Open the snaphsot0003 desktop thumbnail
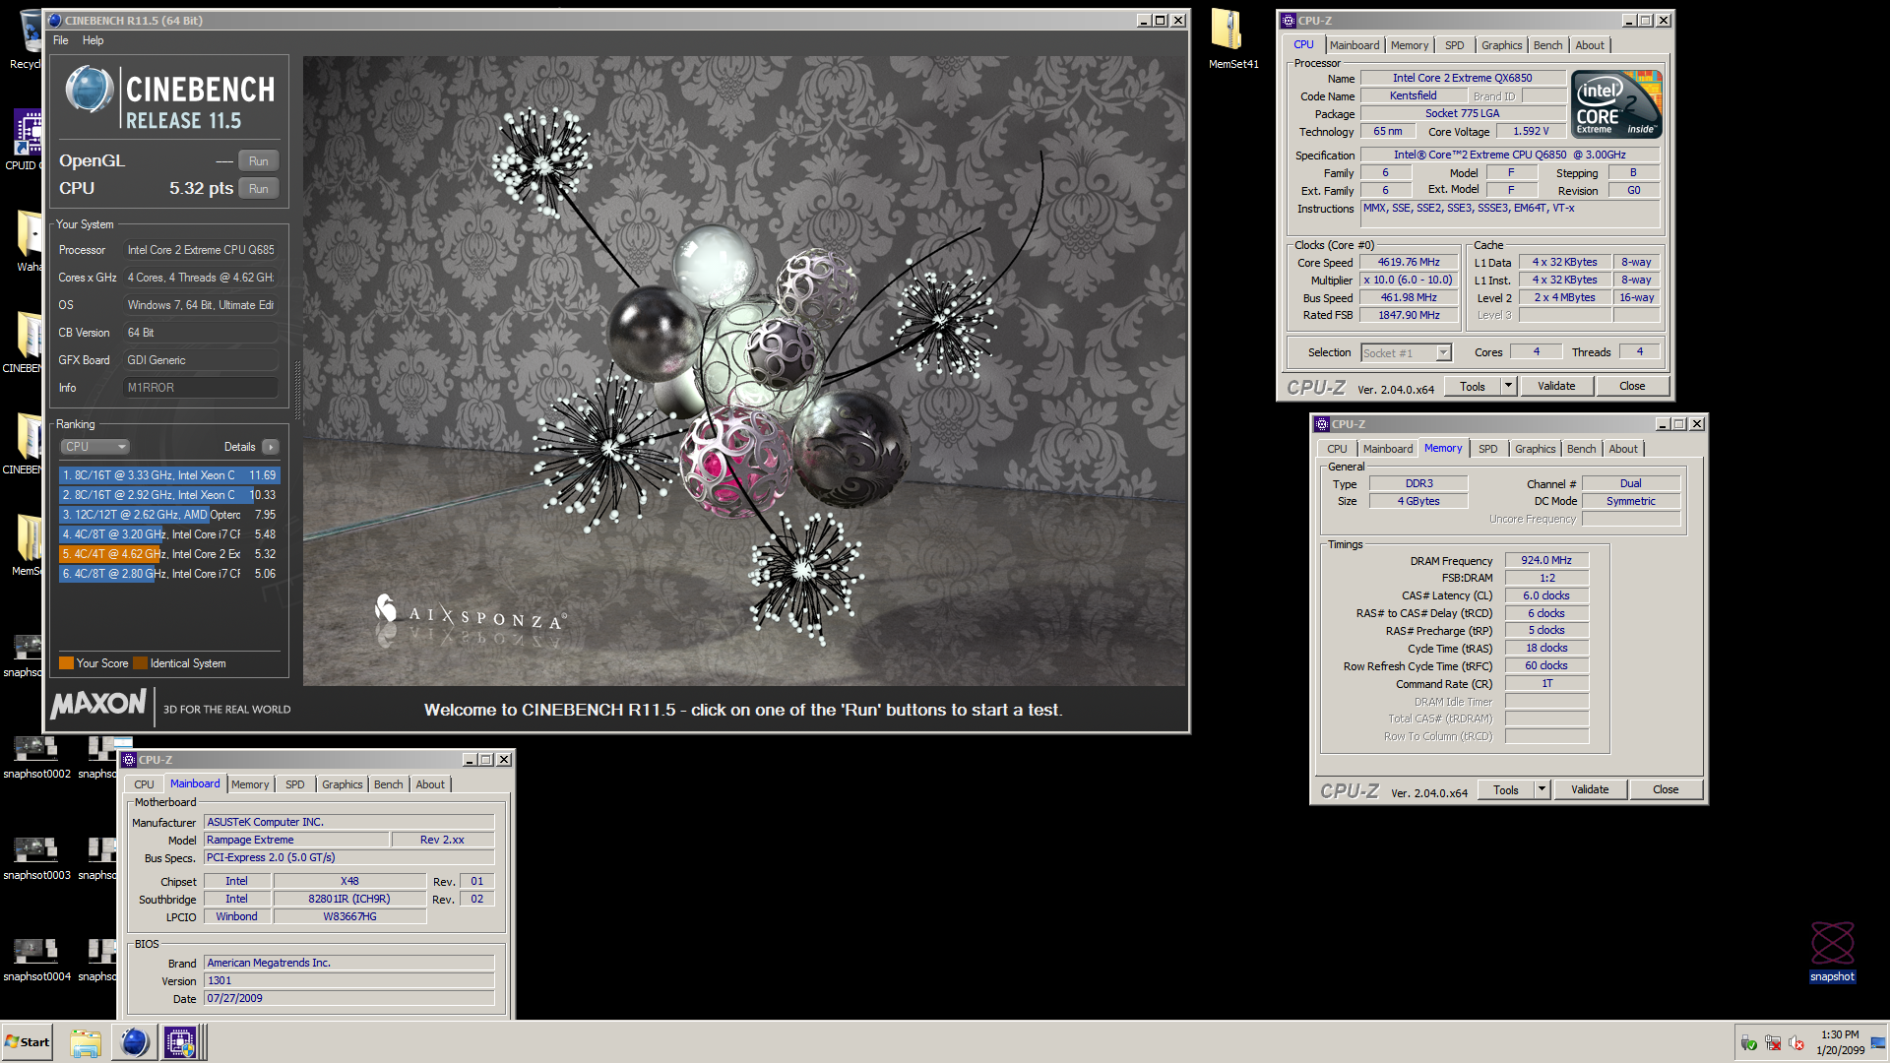 click(35, 858)
